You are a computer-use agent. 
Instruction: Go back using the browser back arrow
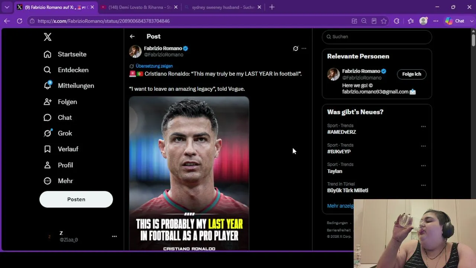[7, 21]
